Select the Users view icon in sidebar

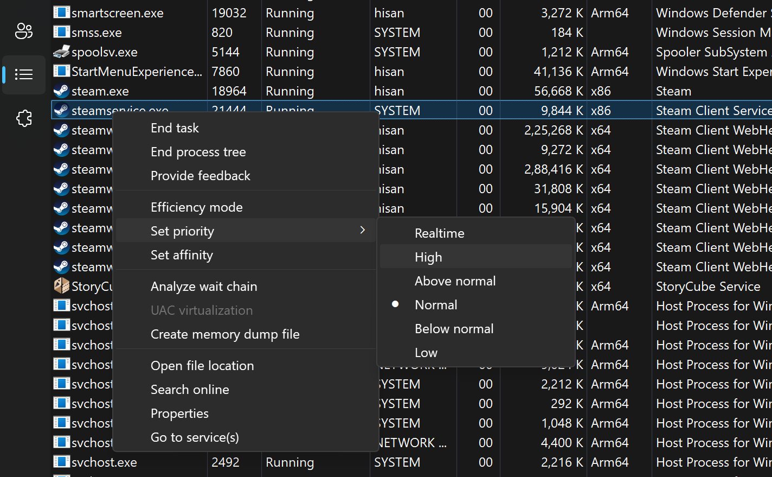[24, 31]
